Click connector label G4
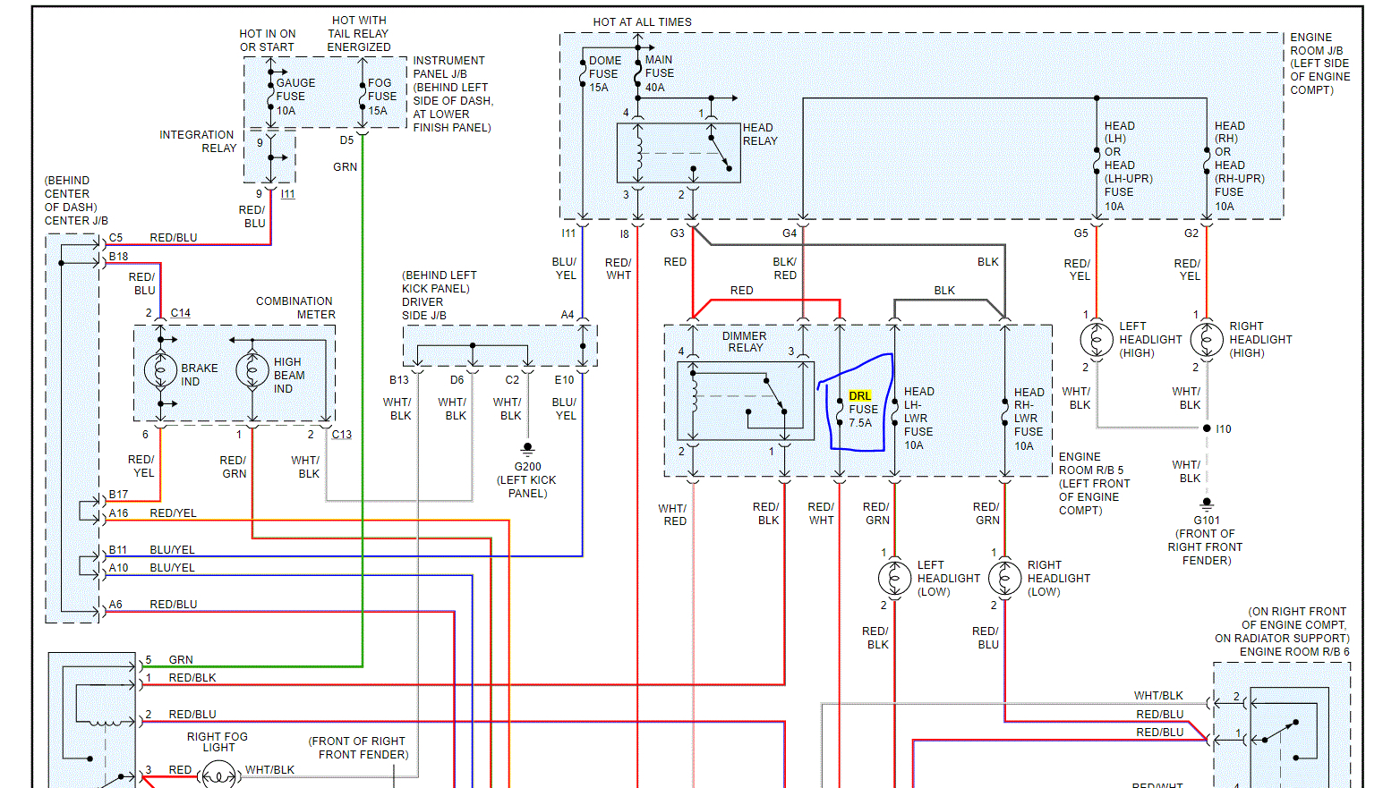The image size is (1383, 788). click(x=790, y=233)
